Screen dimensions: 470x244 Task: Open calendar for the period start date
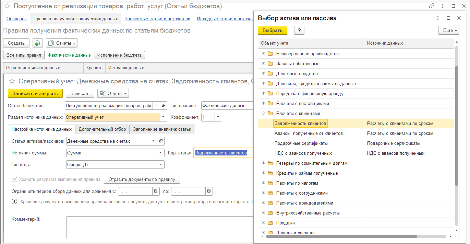(156, 191)
